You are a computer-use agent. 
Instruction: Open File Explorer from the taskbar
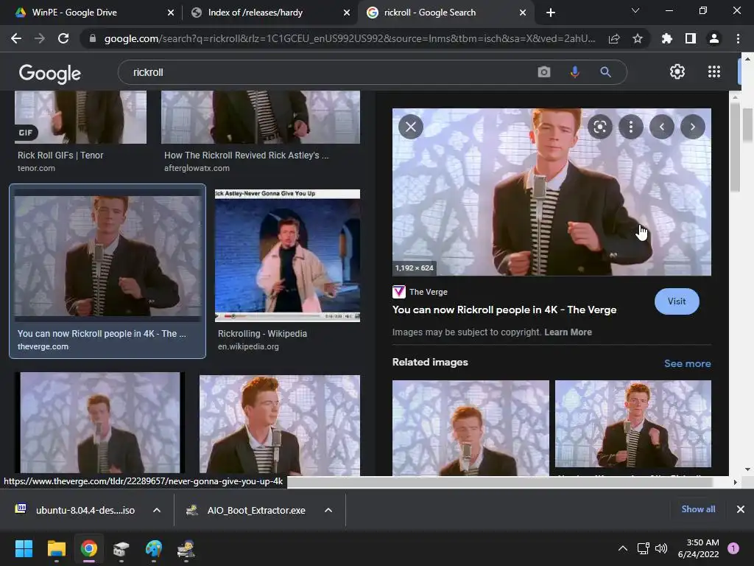click(56, 548)
